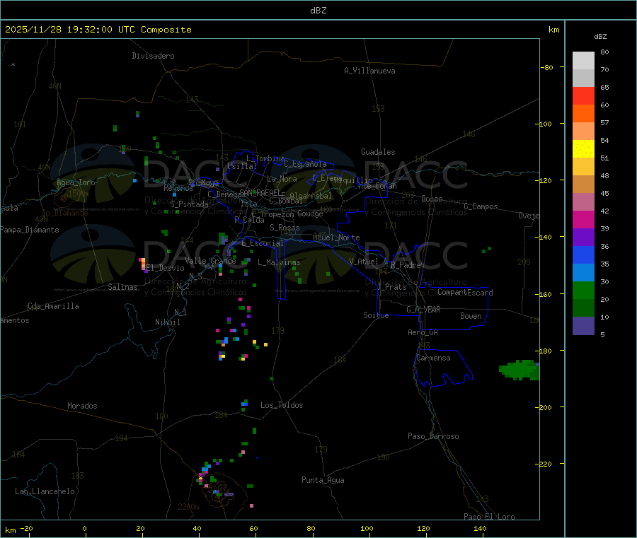Click the Nihuil location label
Screen dimensions: 637x538
(168, 322)
